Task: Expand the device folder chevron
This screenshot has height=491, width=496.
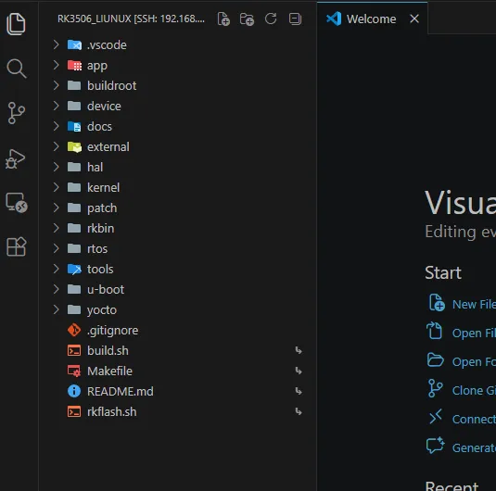Action: 56,106
